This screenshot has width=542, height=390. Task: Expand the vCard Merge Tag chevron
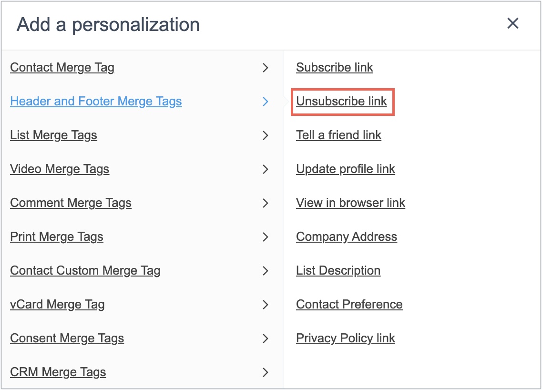(x=266, y=305)
